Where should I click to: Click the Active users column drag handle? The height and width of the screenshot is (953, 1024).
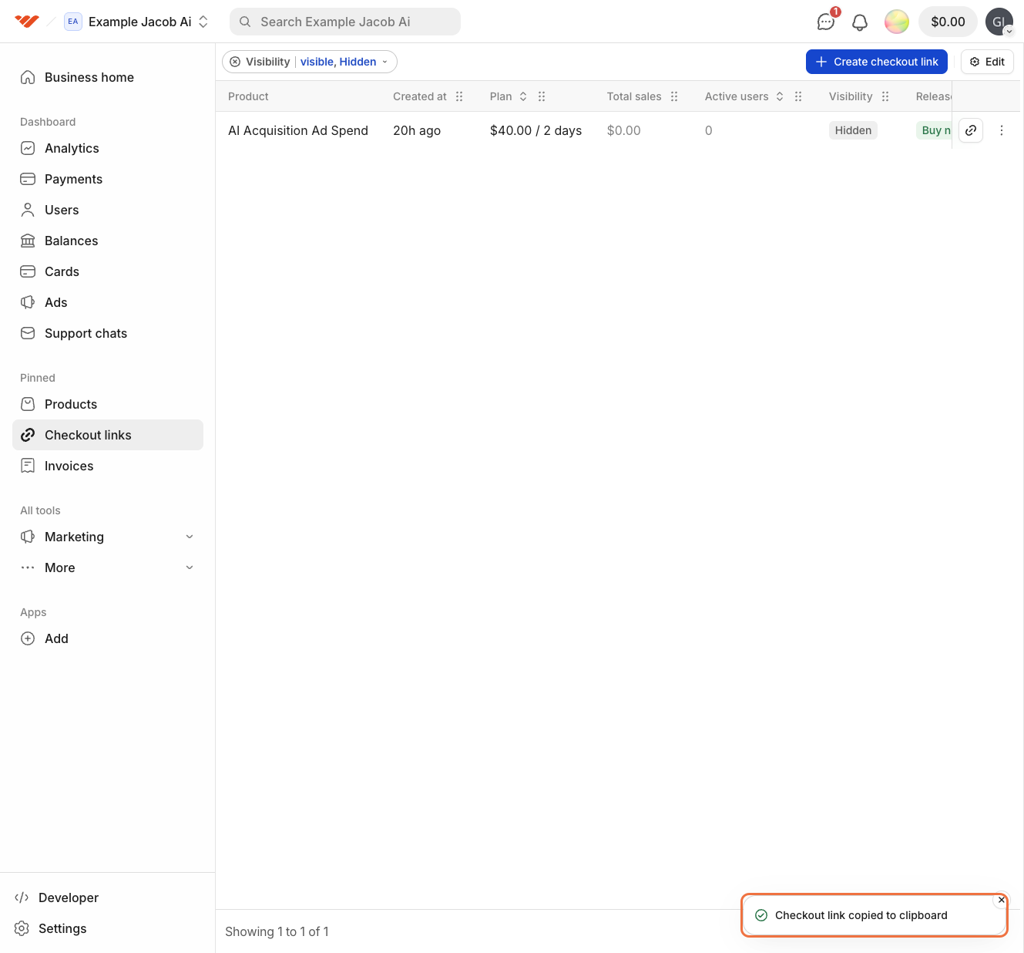click(798, 96)
